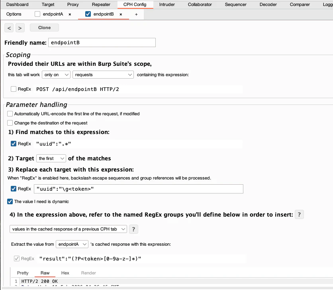Switch to the Repeater tab

click(101, 4)
